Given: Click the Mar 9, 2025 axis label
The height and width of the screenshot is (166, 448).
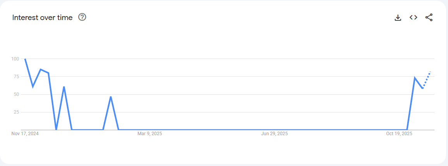Looking at the screenshot, I should pos(150,134).
